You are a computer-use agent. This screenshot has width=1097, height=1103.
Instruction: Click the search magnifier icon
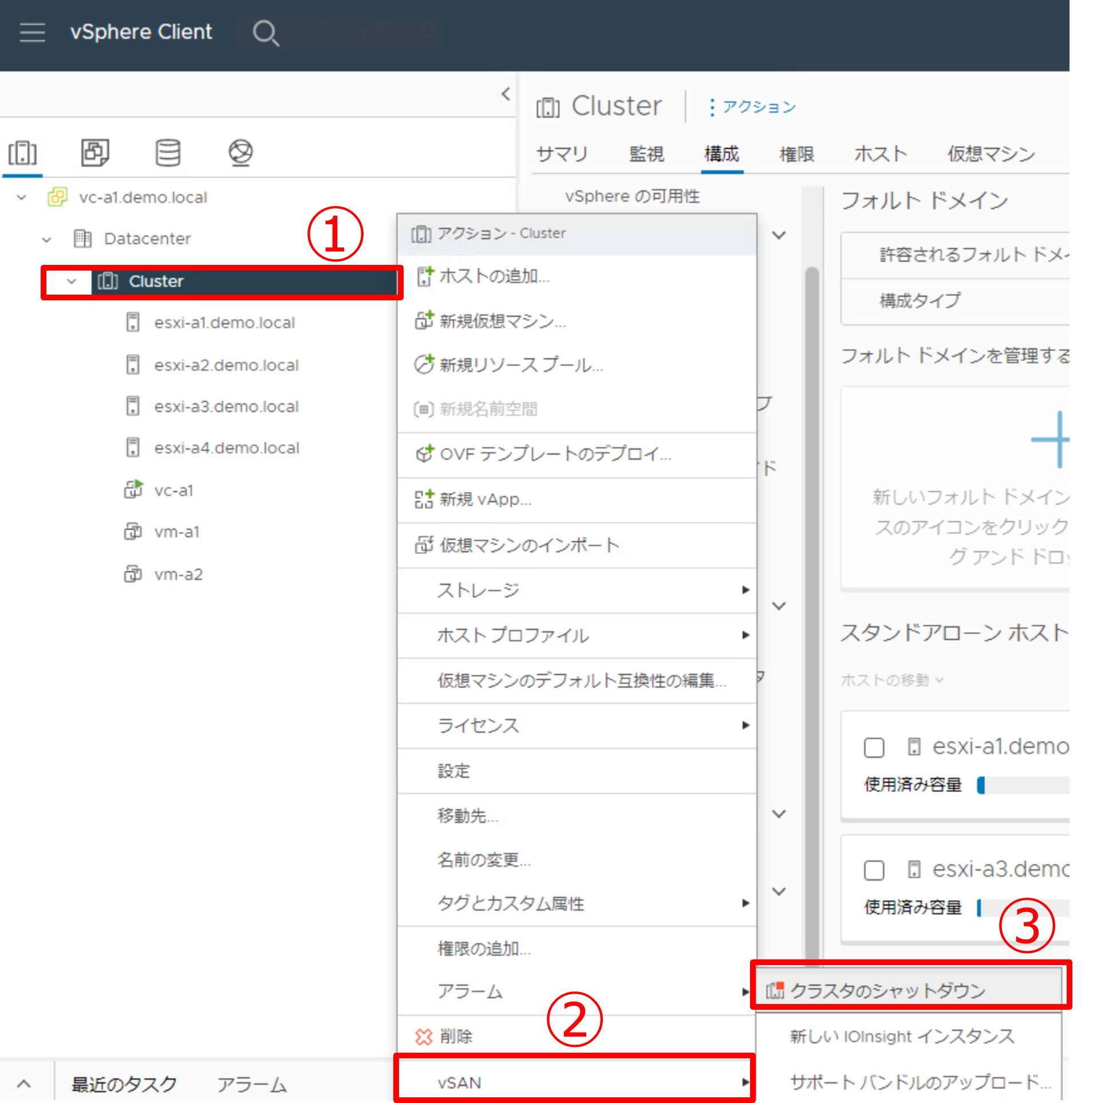click(x=266, y=33)
